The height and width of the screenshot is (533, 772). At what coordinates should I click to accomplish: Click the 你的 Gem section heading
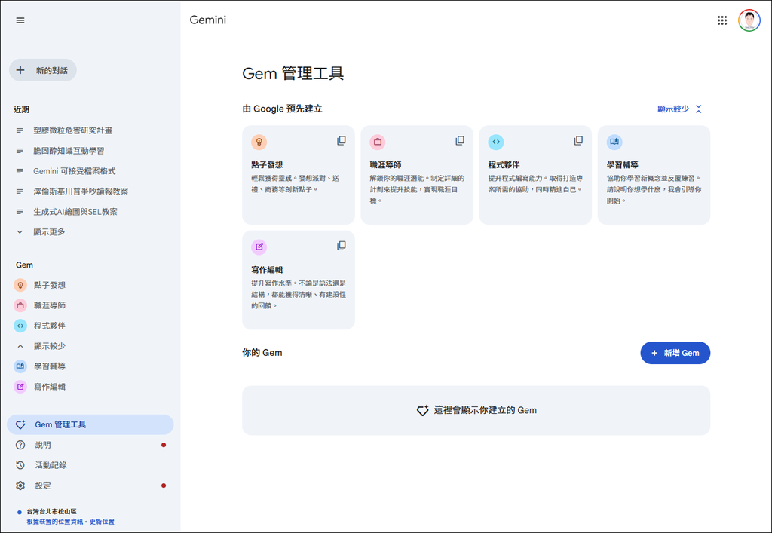click(262, 353)
